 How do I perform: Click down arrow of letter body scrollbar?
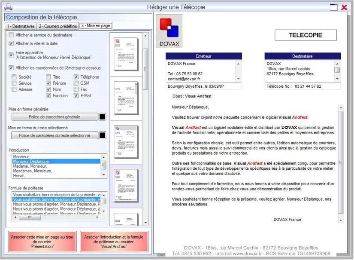click(x=341, y=220)
